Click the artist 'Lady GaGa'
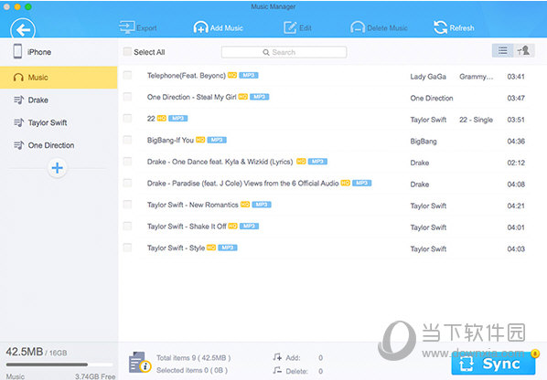Screen dimensions: 547x380 [428, 77]
